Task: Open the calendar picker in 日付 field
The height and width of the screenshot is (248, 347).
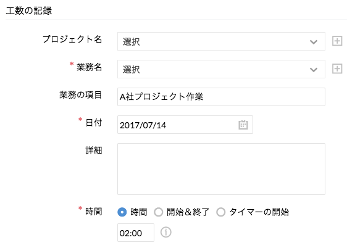Action: pos(243,125)
